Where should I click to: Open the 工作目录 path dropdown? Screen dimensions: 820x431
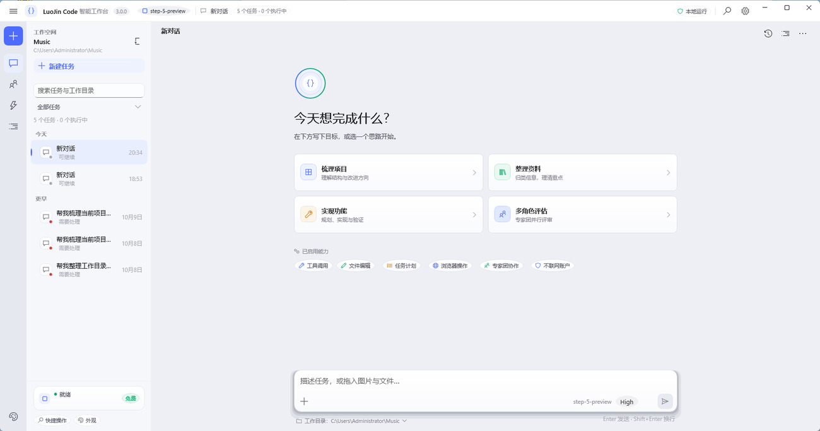[x=351, y=421]
